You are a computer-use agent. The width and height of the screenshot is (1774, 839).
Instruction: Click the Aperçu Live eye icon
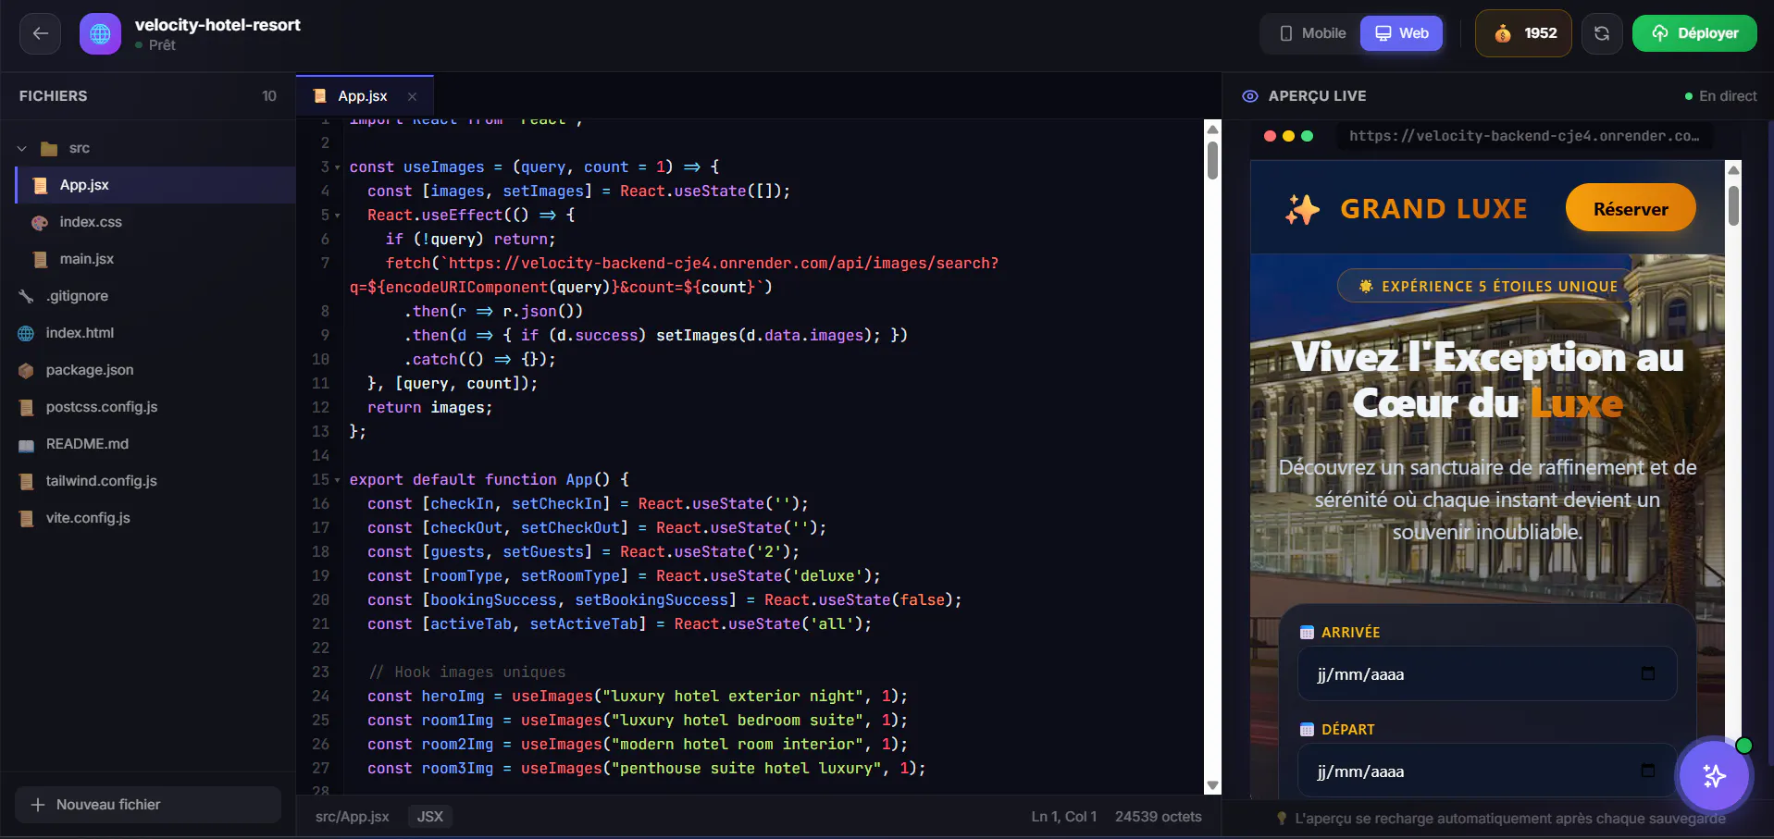[1250, 96]
